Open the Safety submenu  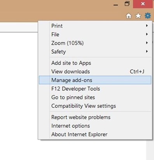pos(95,52)
